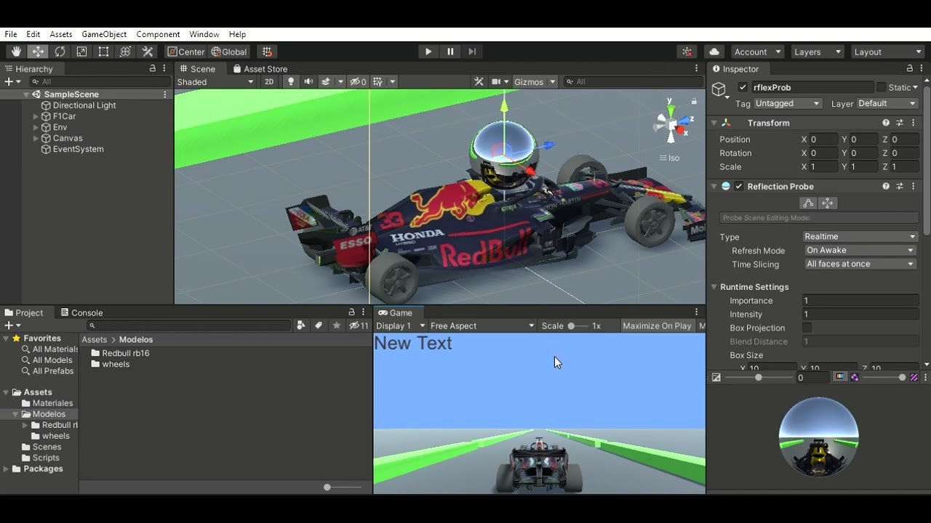This screenshot has width=931, height=523.
Task: Open the Layers dropdown button
Action: point(818,52)
